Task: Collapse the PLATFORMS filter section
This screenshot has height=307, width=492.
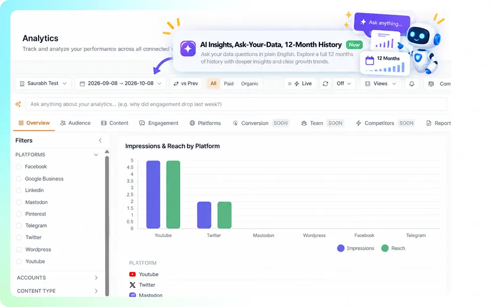Action: click(x=96, y=155)
